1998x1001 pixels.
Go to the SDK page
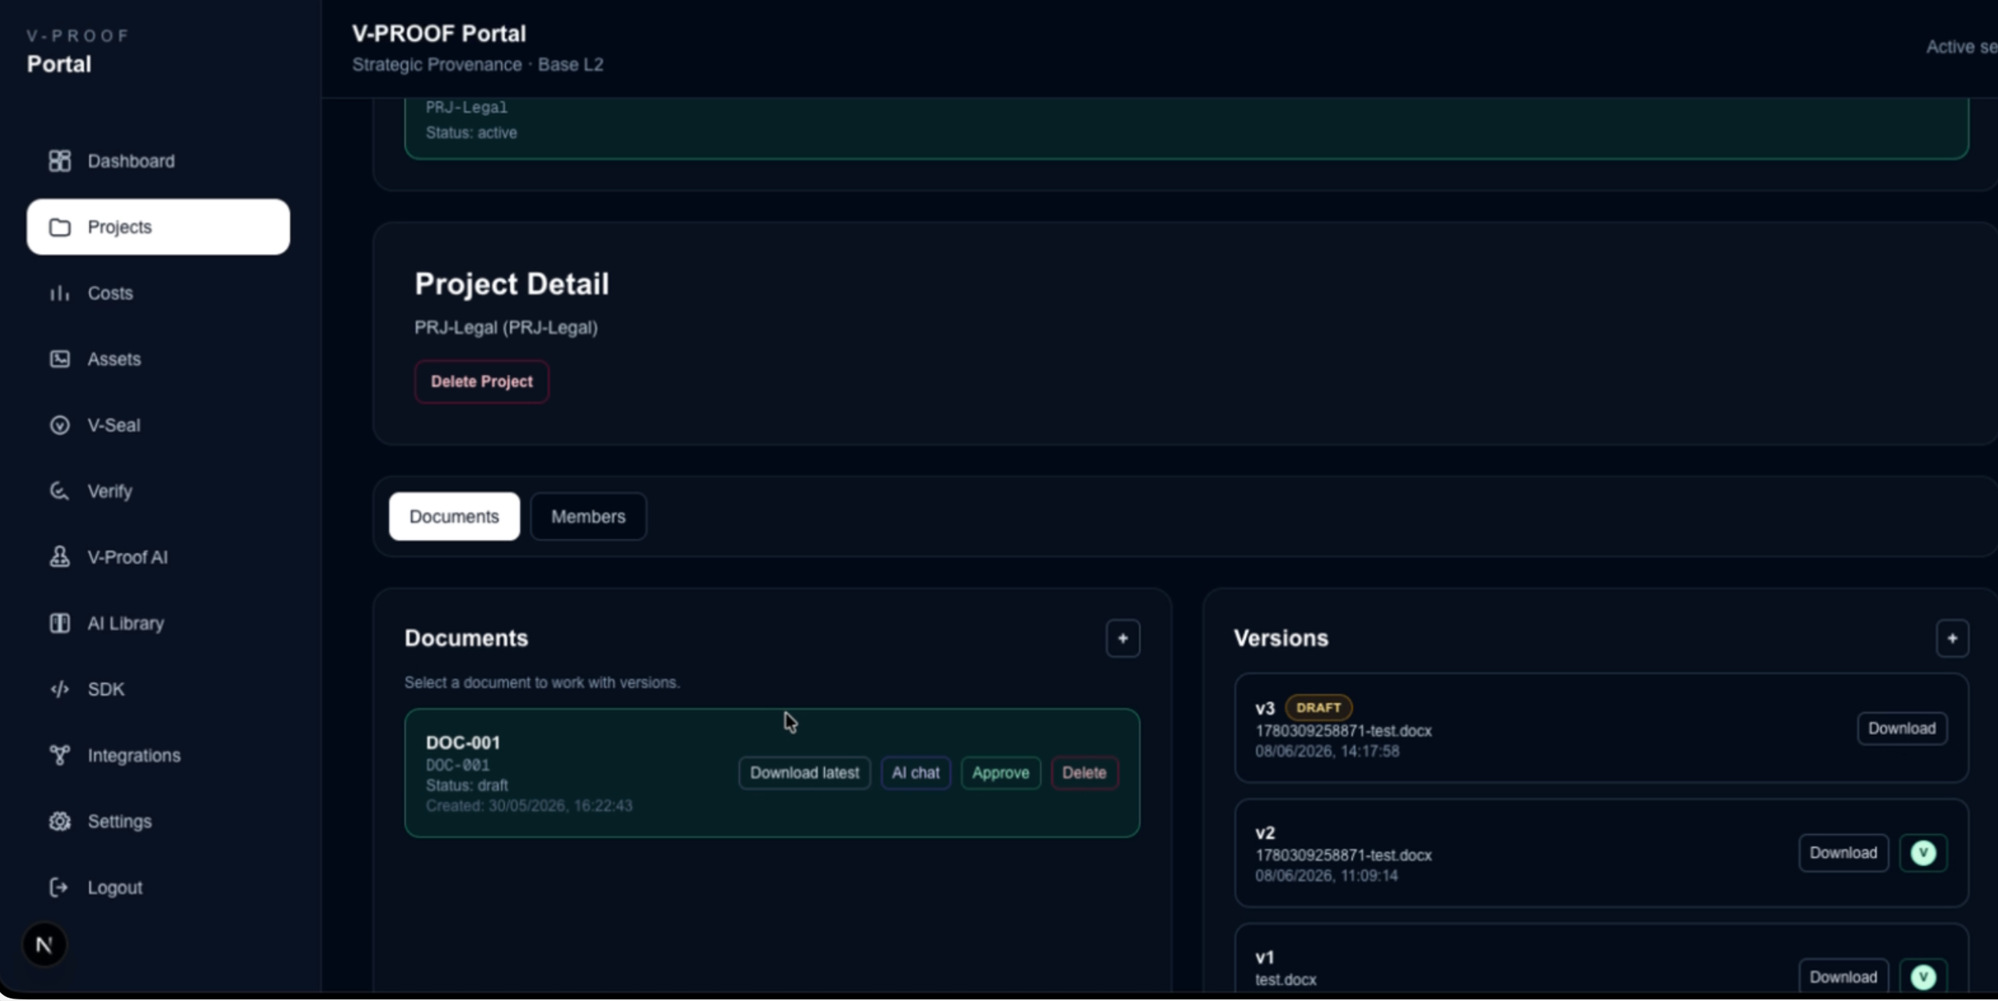[x=158, y=689]
